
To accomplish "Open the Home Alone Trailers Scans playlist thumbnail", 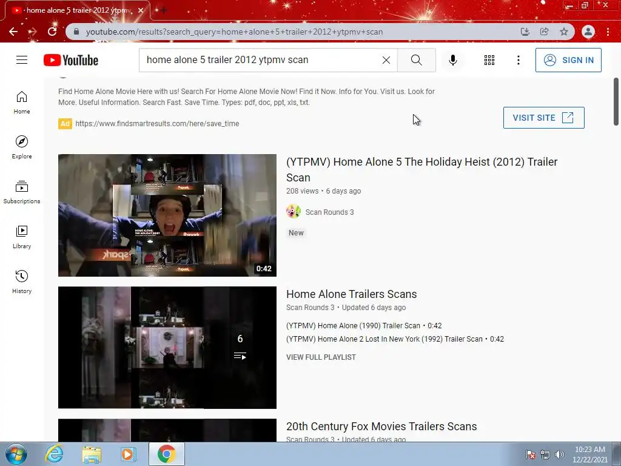I will point(167,348).
